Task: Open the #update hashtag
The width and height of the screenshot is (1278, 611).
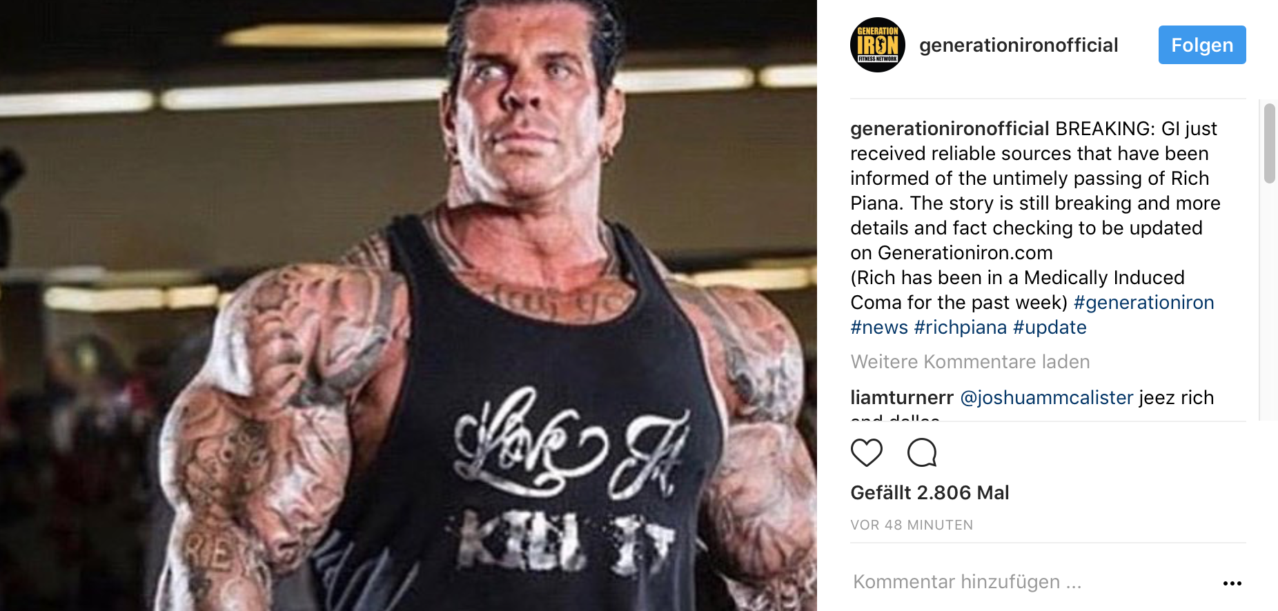Action: pos(1050,328)
